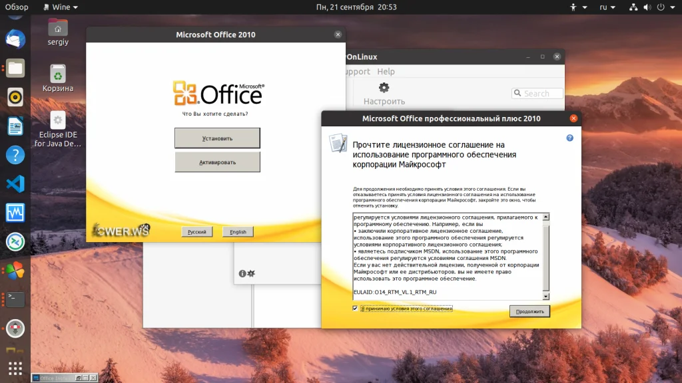
Task: Click Продолжить in the license dialog
Action: 529,311
